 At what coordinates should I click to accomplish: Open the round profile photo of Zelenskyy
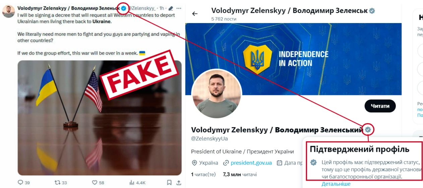coord(217,94)
